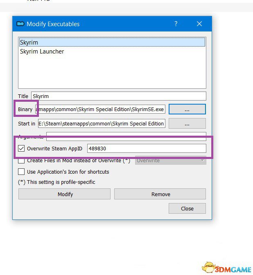Enable Create Files in Mod instead of Overwrite

point(21,160)
